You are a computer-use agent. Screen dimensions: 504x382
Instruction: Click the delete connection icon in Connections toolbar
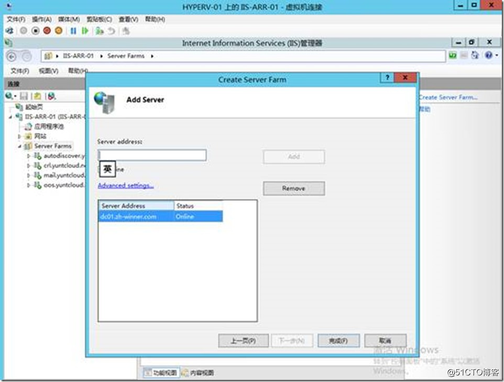[x=51, y=96]
